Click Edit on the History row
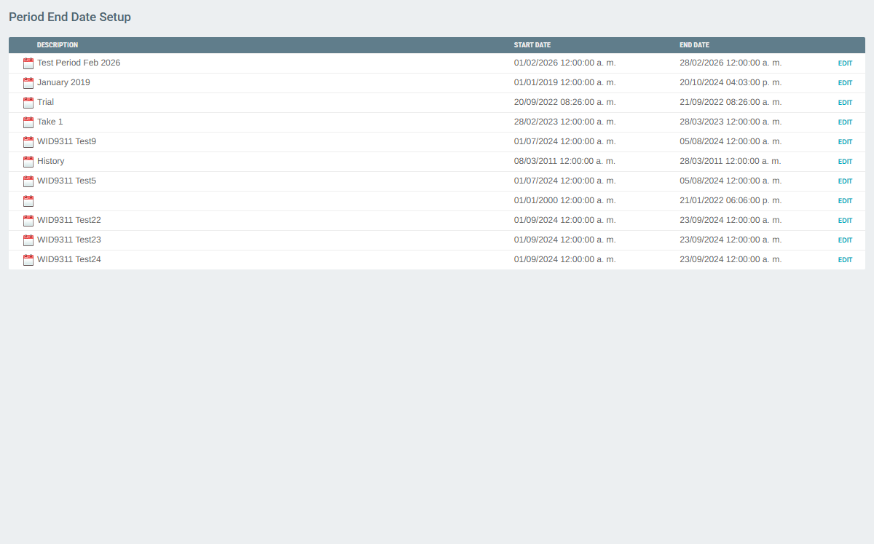 coord(845,162)
